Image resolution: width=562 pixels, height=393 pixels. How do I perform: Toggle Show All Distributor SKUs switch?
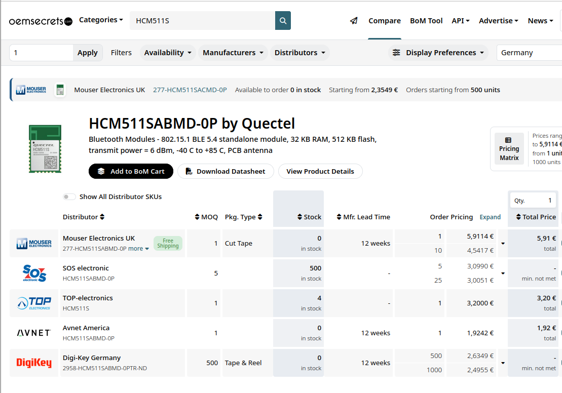(x=69, y=196)
